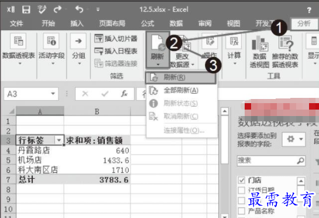This screenshot has height=218, width=319.
Task: Select cell 丹霞路店
Action: [x=40, y=151]
